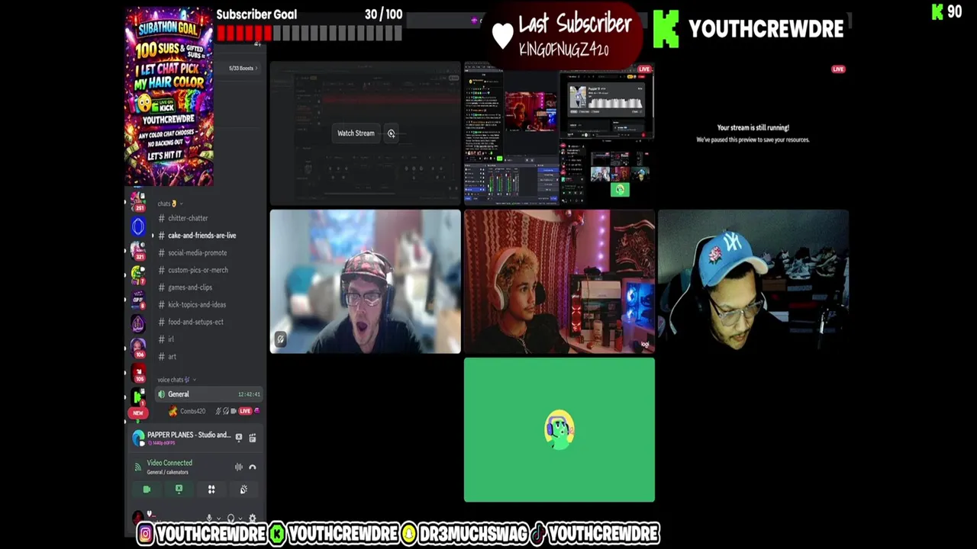Open the custom-pics-or-merch channel
Image resolution: width=977 pixels, height=549 pixels.
click(198, 270)
